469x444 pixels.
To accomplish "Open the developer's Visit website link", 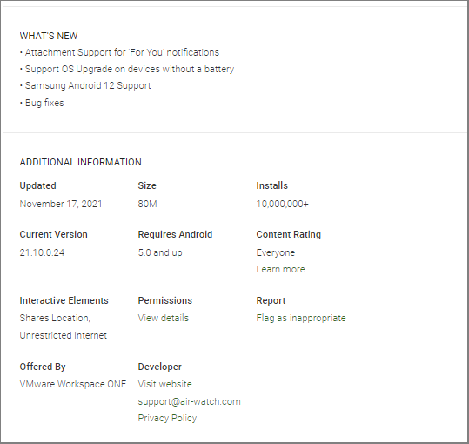I will tap(164, 384).
